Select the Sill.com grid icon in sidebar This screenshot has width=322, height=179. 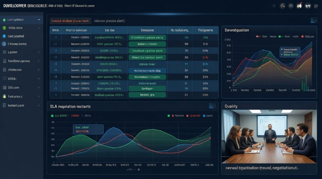4,88
